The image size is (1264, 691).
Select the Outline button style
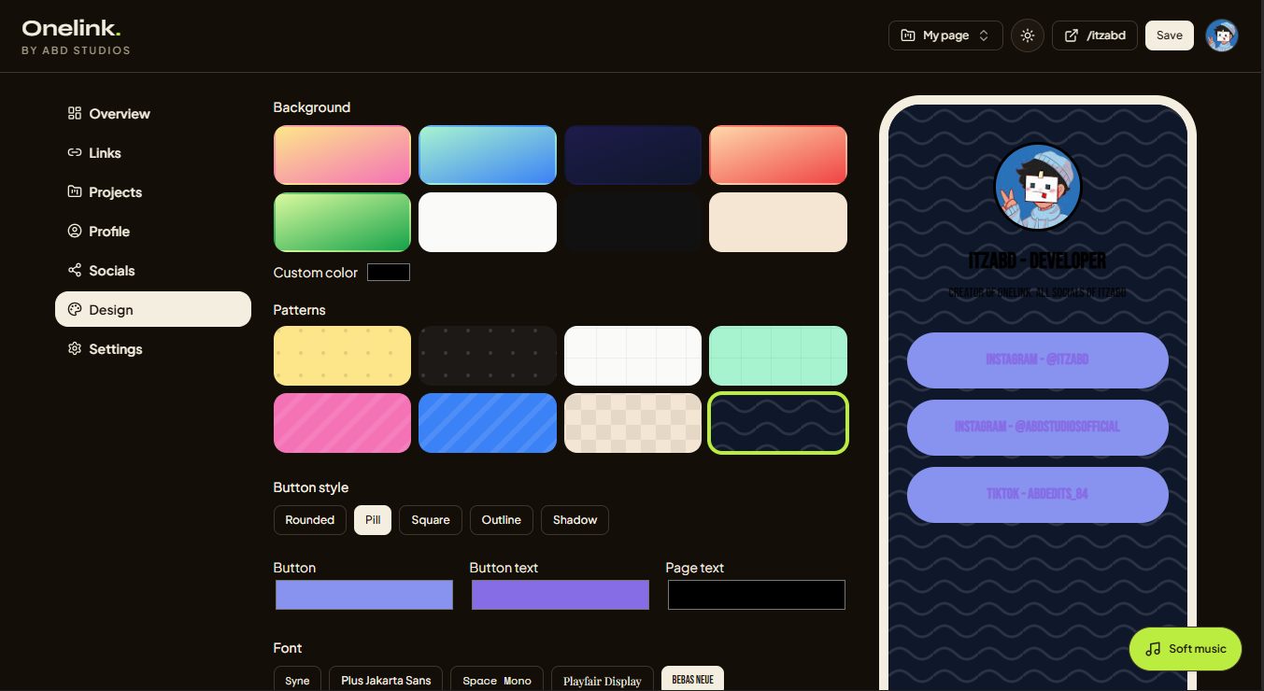click(502, 520)
